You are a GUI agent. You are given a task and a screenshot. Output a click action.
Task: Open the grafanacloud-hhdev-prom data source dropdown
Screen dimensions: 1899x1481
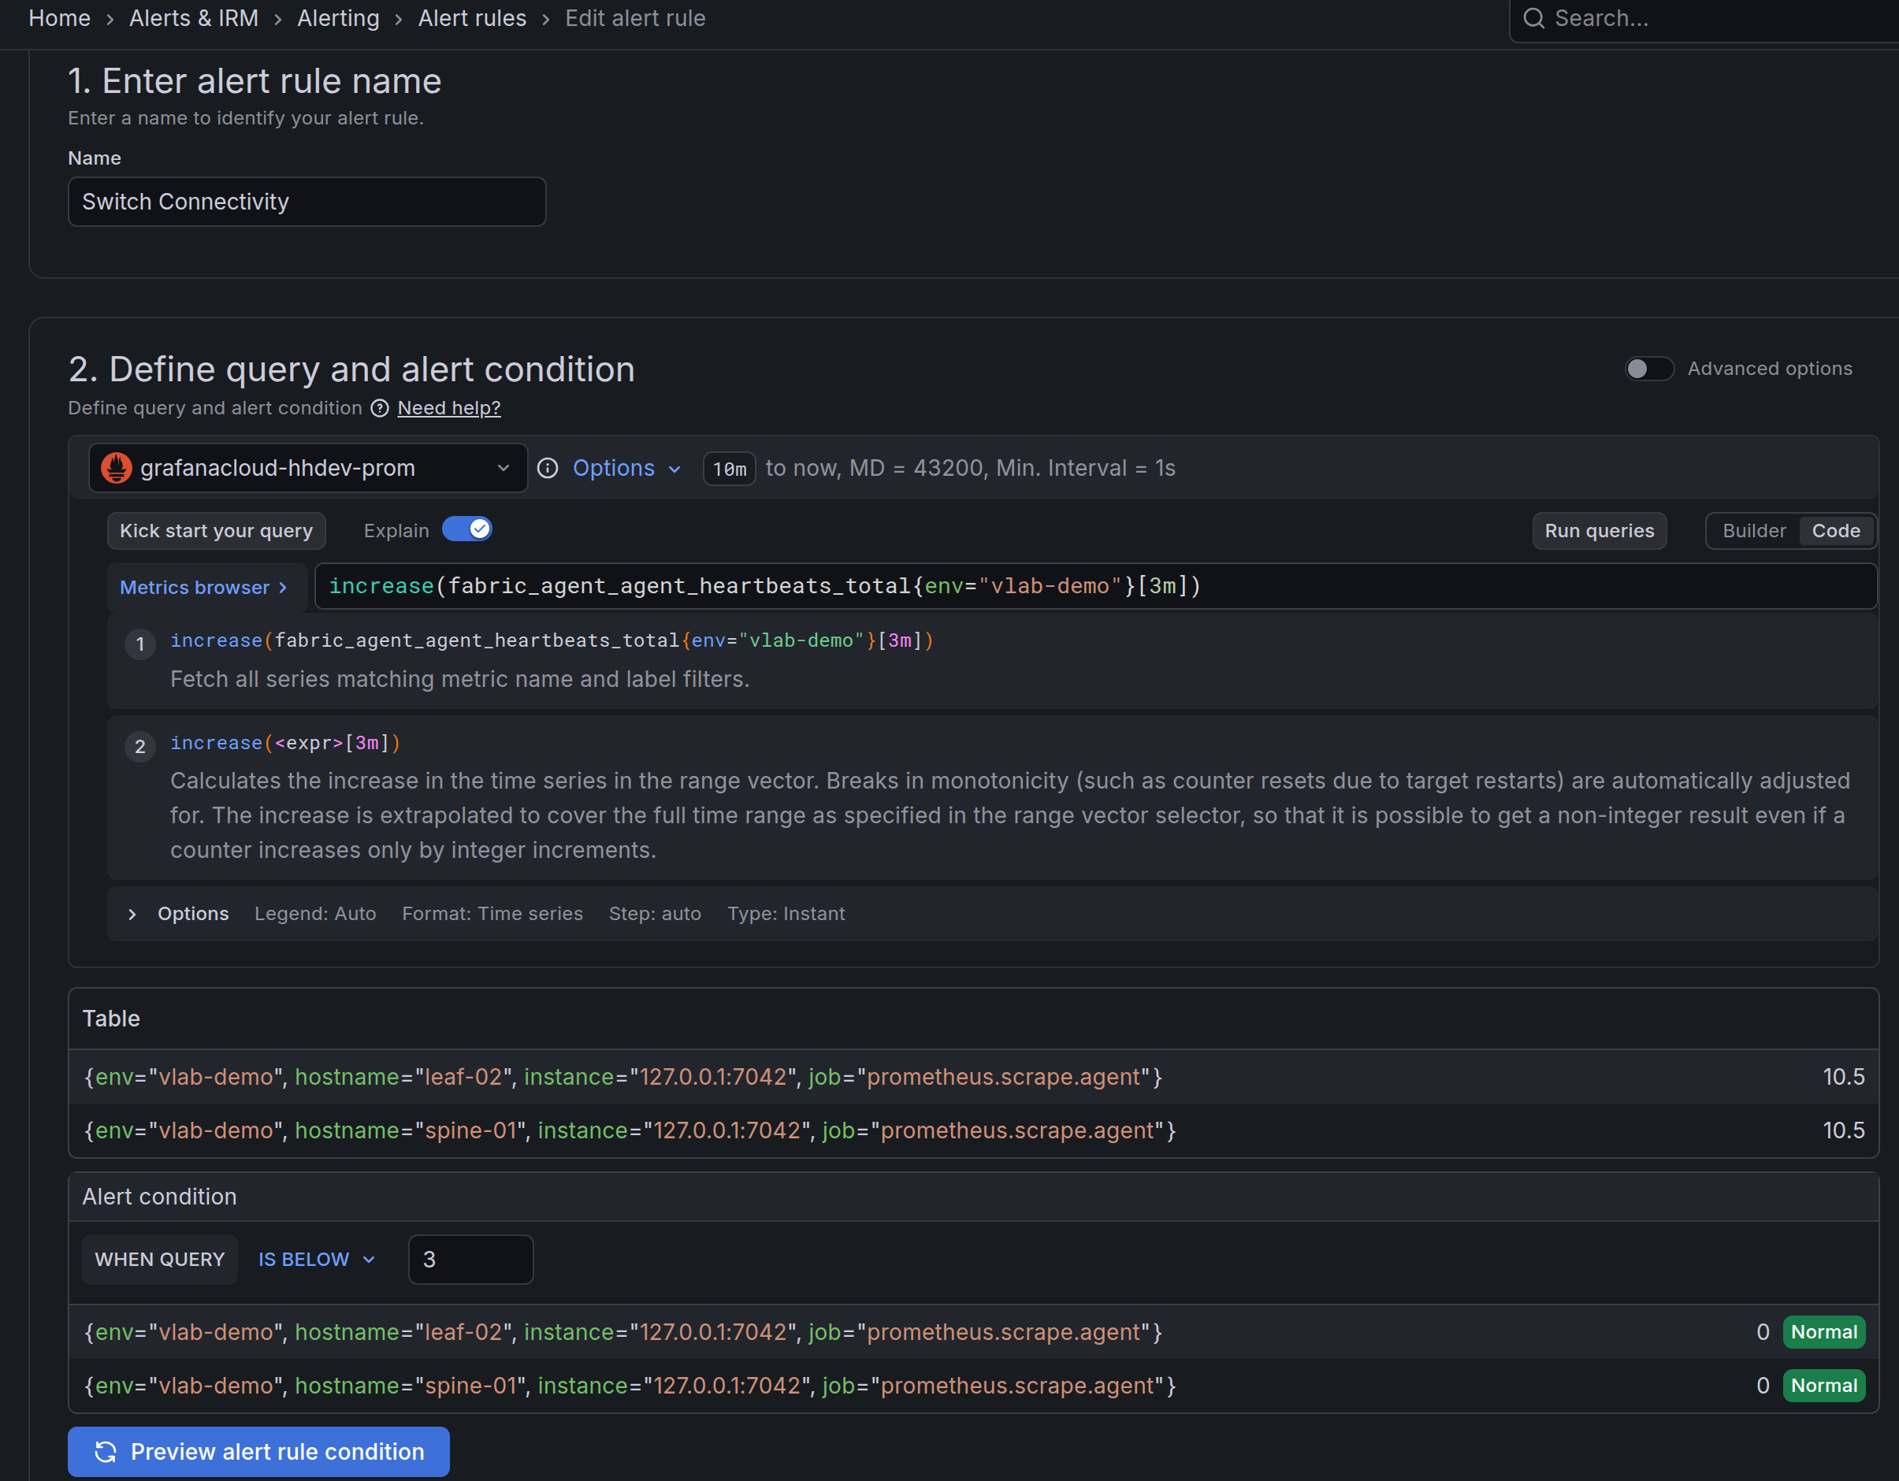[308, 469]
